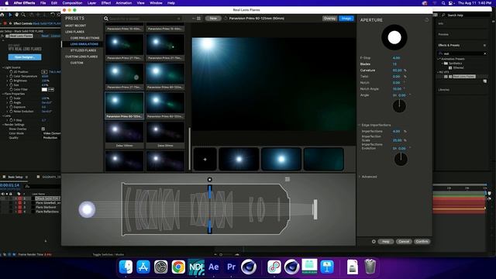The height and width of the screenshot is (279, 496).
Task: Collapse Animation Presets tree
Action: [x=439, y=59]
